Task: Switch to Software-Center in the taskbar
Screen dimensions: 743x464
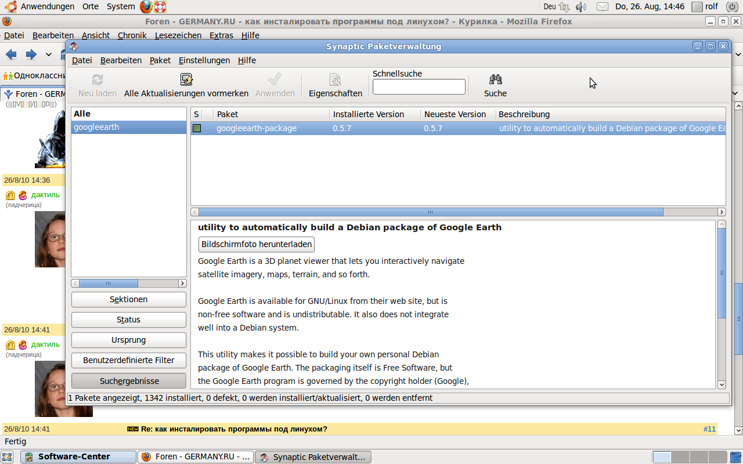Action: click(78, 457)
